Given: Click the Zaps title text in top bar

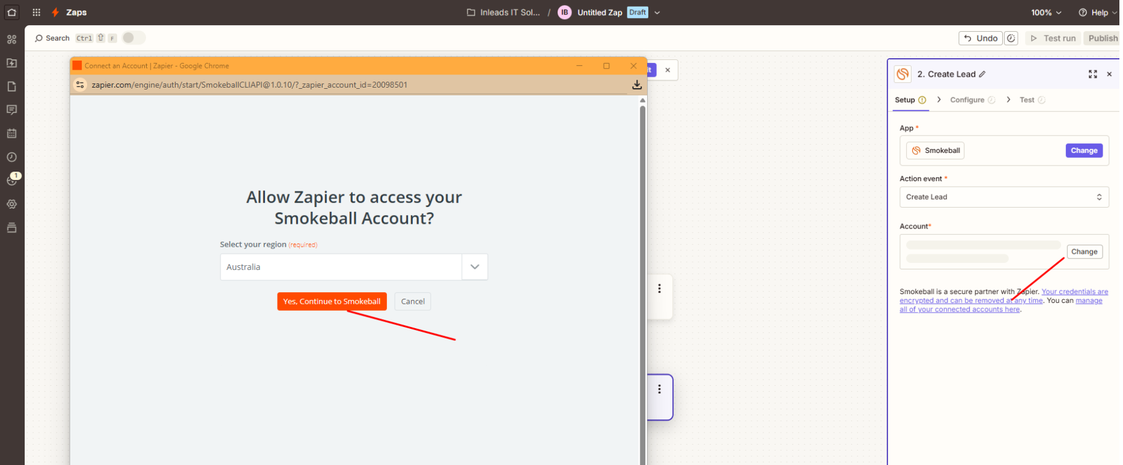Looking at the screenshot, I should [76, 13].
